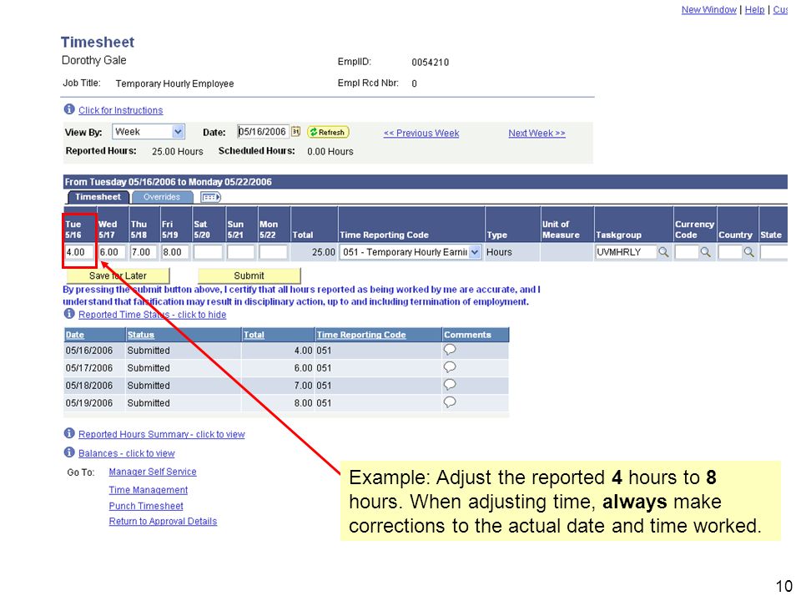Expand Reported Hours Summary section
Screen dimensions: 801x601
(161, 434)
